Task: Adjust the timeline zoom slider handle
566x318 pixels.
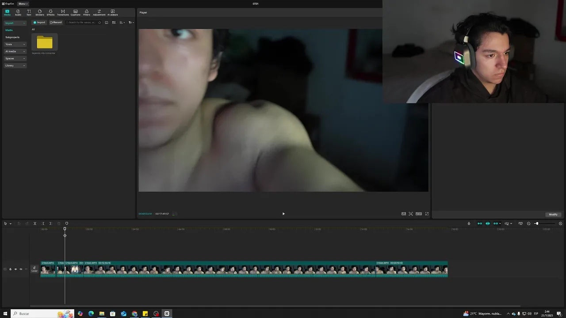Action: point(537,223)
